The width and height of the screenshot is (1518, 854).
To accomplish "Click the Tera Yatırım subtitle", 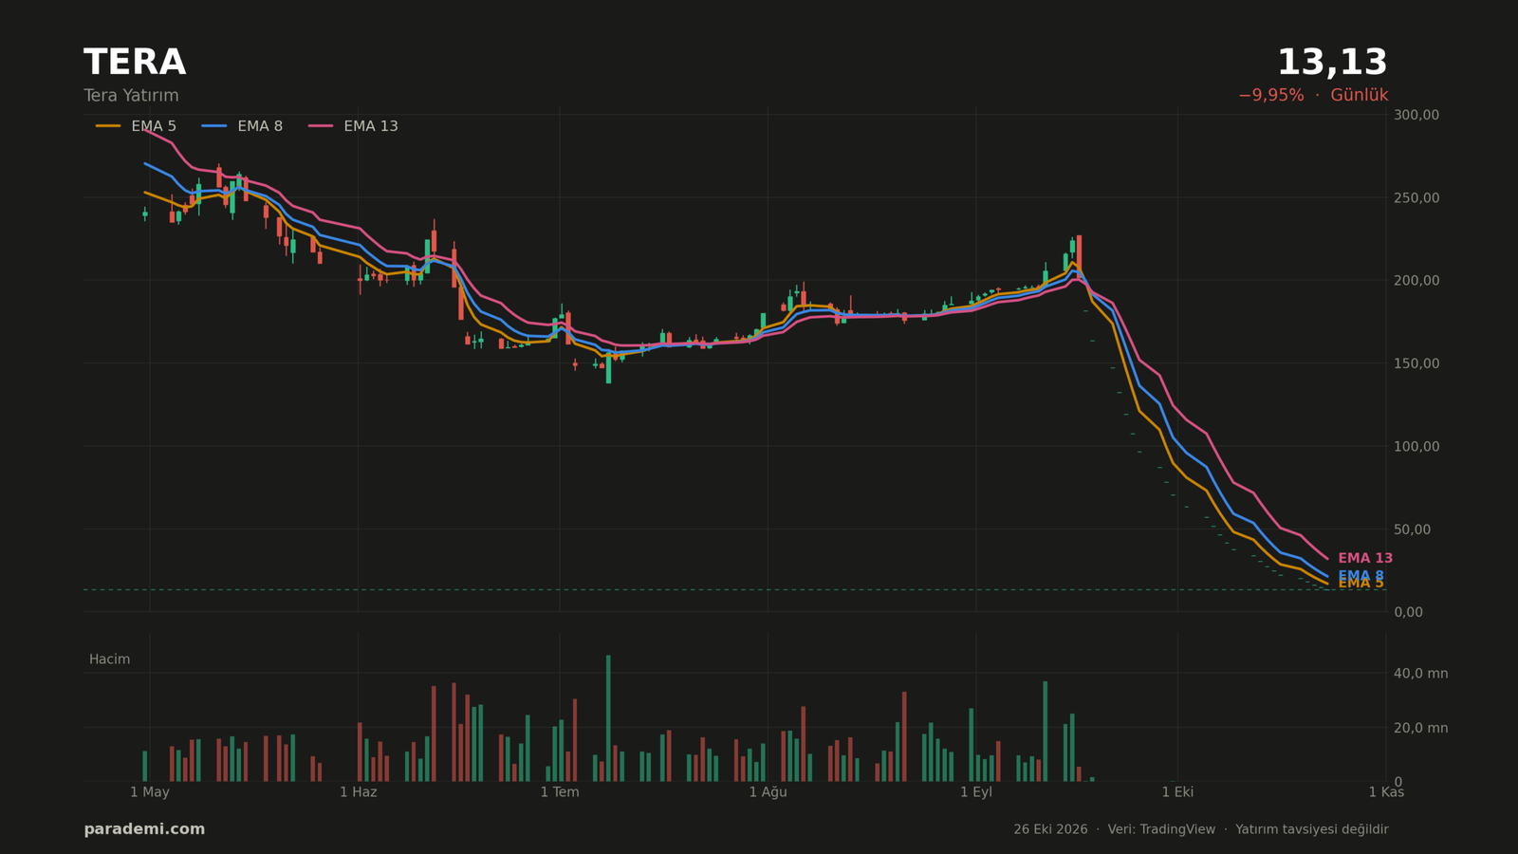I will pyautogui.click(x=131, y=96).
